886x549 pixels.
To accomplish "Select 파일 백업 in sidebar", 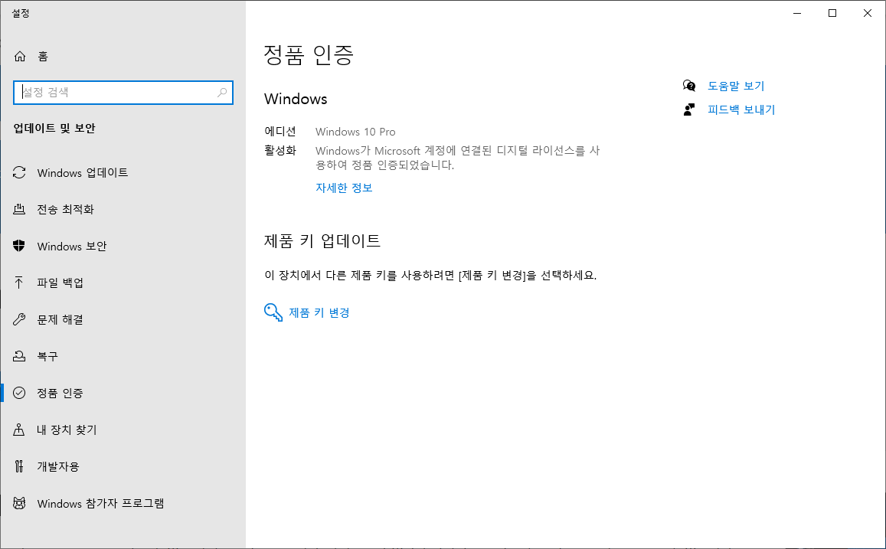I will pos(60,283).
